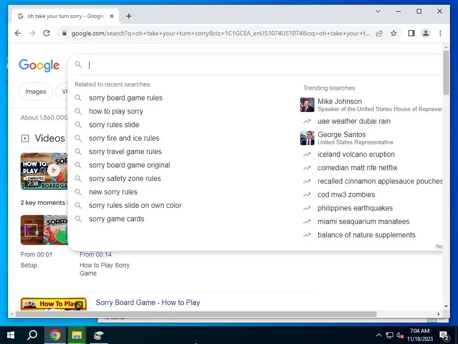Screen dimensions: 458x344
Task: Open Windows taskbar search
Action: tap(32, 335)
